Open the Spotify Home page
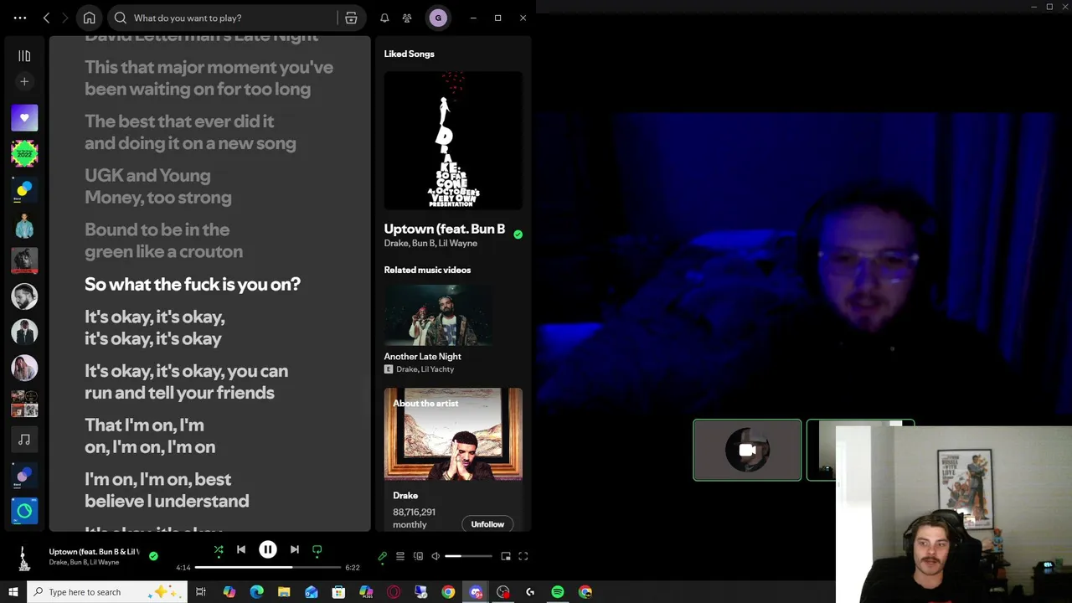This screenshot has width=1072, height=603. click(x=89, y=18)
